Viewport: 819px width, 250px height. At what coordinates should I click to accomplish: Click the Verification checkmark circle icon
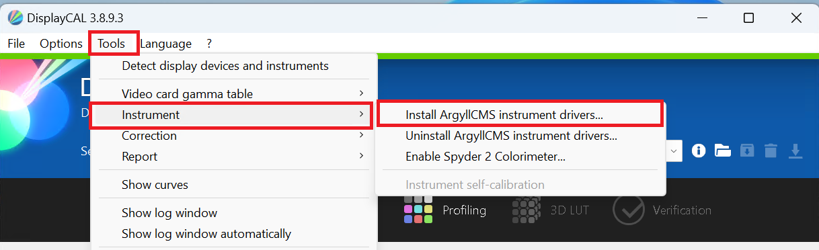(x=629, y=210)
